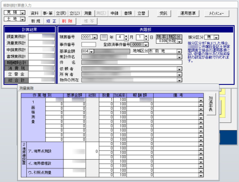Click the 測量業務計 result field

[x=41, y=43]
